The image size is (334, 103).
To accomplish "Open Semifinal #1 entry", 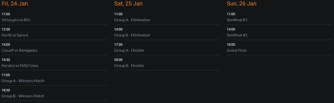I will 237,20.
